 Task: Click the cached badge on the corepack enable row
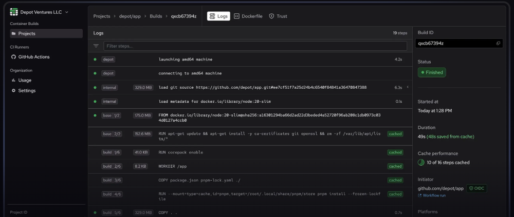[x=395, y=152]
